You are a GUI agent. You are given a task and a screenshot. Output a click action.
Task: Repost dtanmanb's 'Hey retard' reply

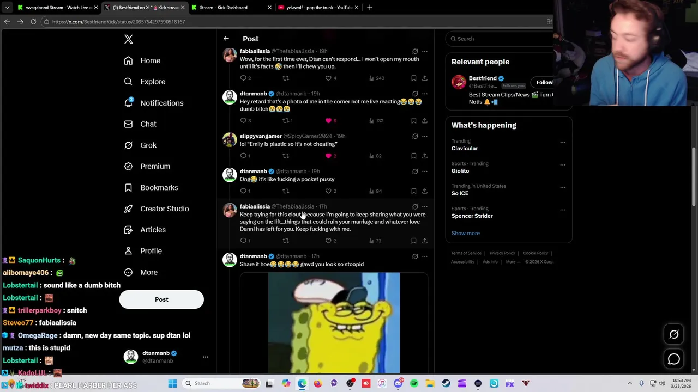point(286,120)
